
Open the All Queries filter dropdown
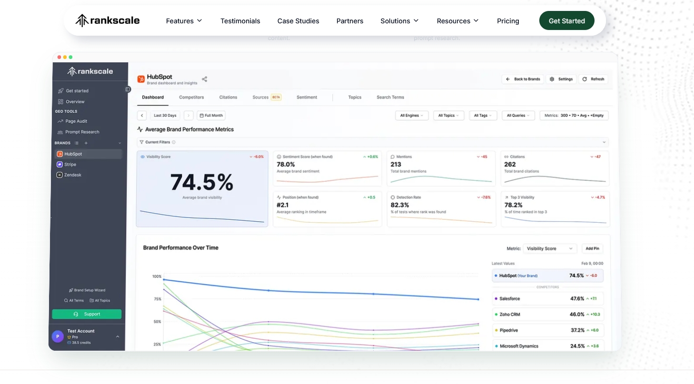[x=518, y=116]
